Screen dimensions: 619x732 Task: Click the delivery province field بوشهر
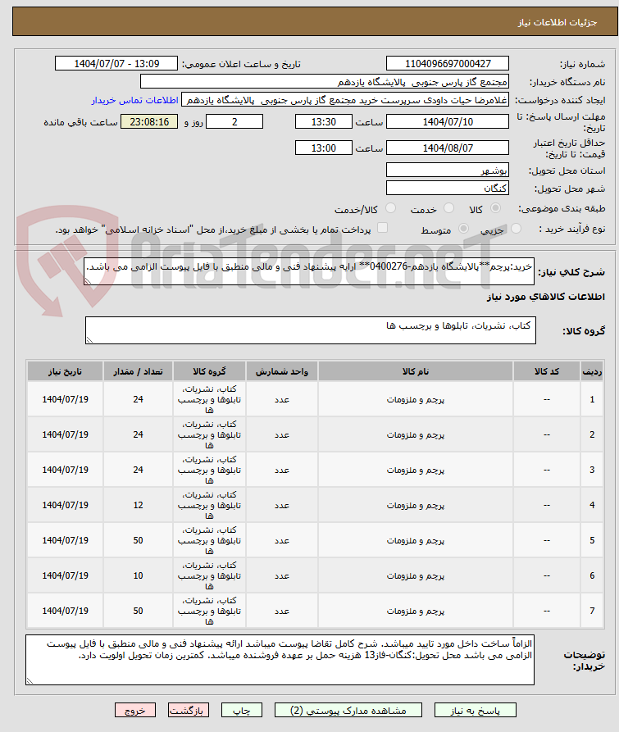tap(447, 170)
